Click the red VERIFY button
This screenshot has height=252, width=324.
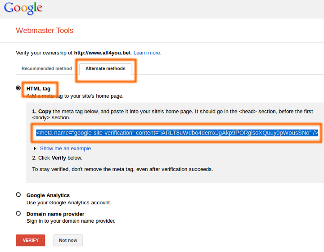31,240
